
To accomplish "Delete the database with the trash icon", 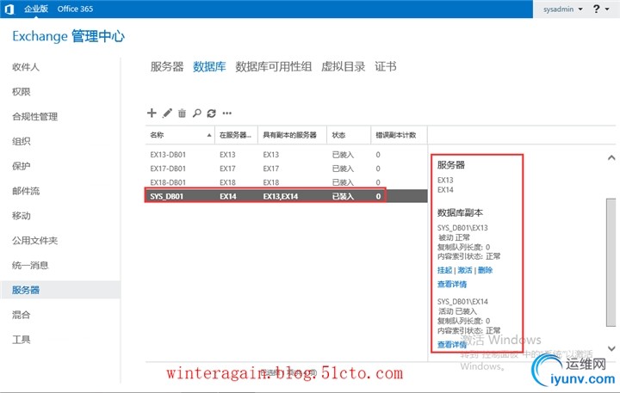I will (182, 113).
